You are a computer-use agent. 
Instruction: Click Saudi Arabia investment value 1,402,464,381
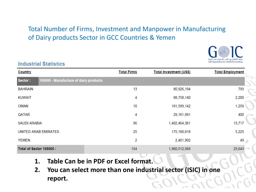pyautogui.click(x=179, y=123)
